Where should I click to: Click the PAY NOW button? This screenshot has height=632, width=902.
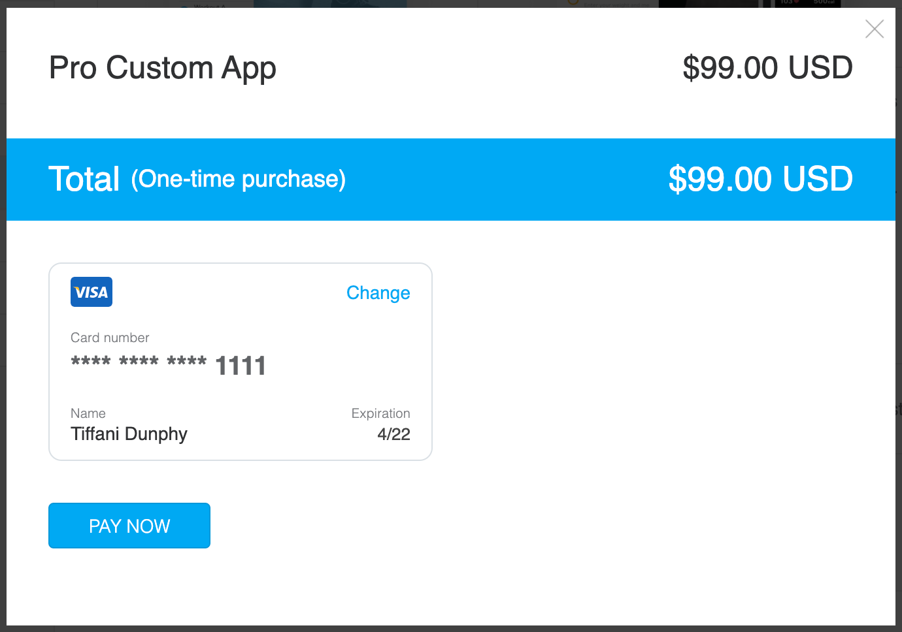pos(129,526)
